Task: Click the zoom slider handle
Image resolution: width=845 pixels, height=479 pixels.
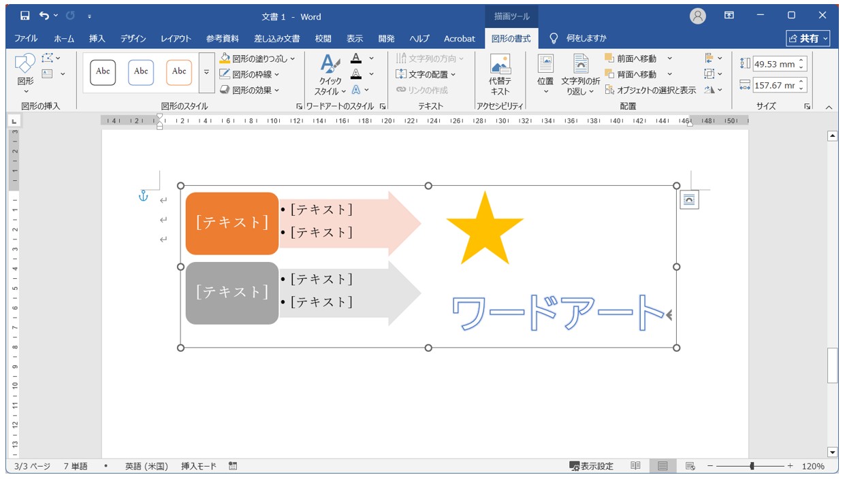Action: coord(752,466)
